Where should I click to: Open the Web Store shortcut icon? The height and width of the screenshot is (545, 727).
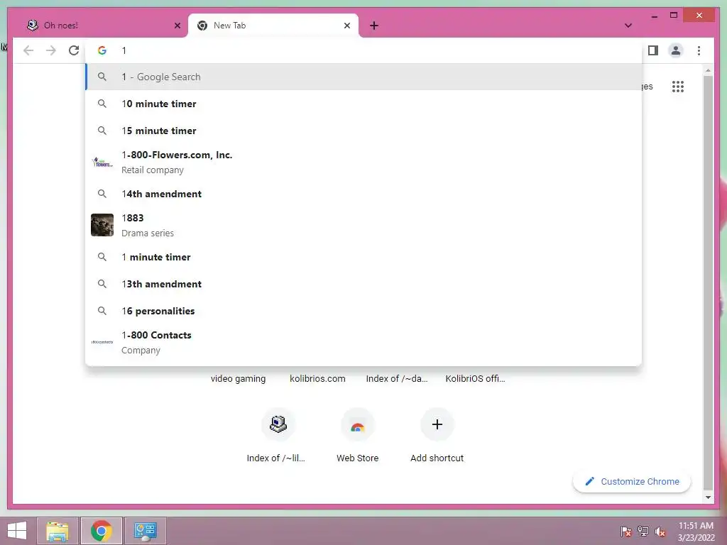point(358,424)
